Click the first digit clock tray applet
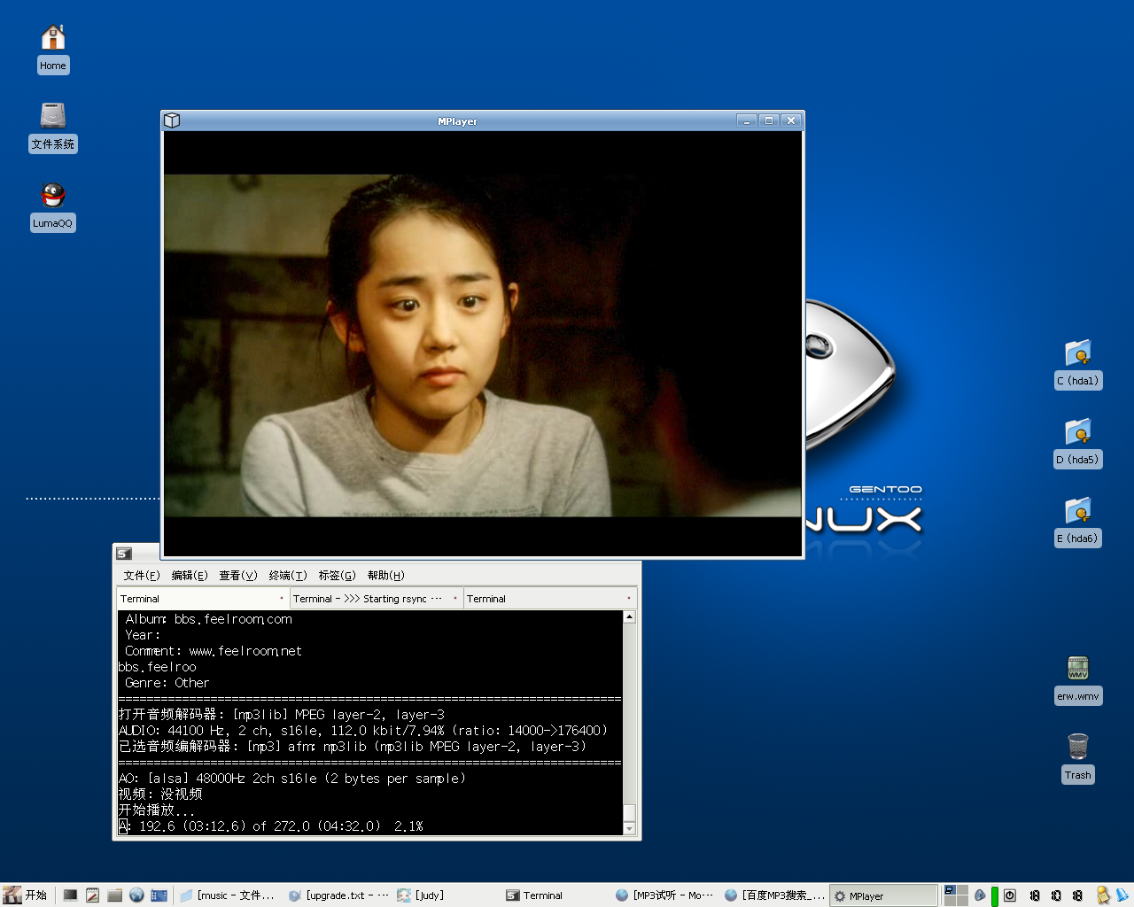This screenshot has width=1134, height=907. [x=1035, y=895]
